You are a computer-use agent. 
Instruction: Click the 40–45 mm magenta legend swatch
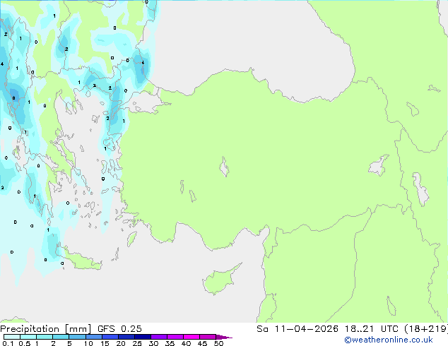191,337
